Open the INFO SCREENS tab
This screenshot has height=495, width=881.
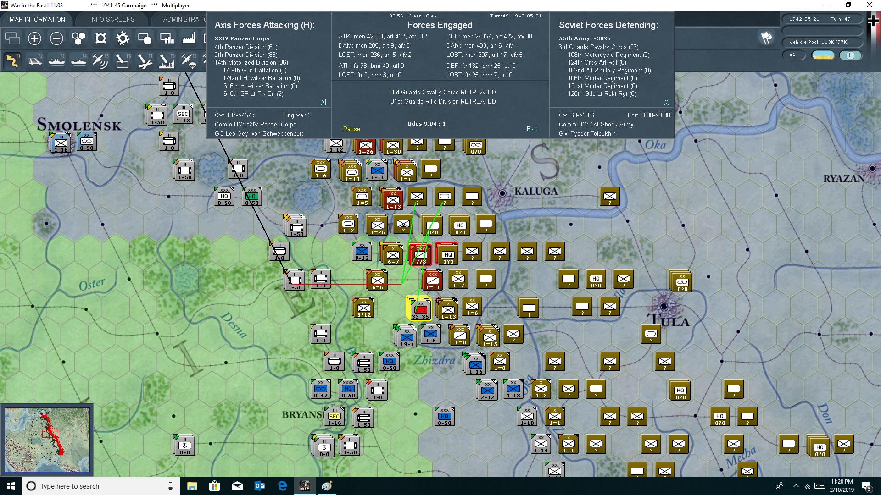pyautogui.click(x=112, y=19)
